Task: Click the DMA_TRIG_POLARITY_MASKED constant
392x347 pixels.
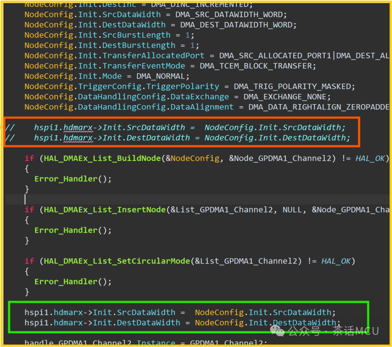Action: click(292, 86)
